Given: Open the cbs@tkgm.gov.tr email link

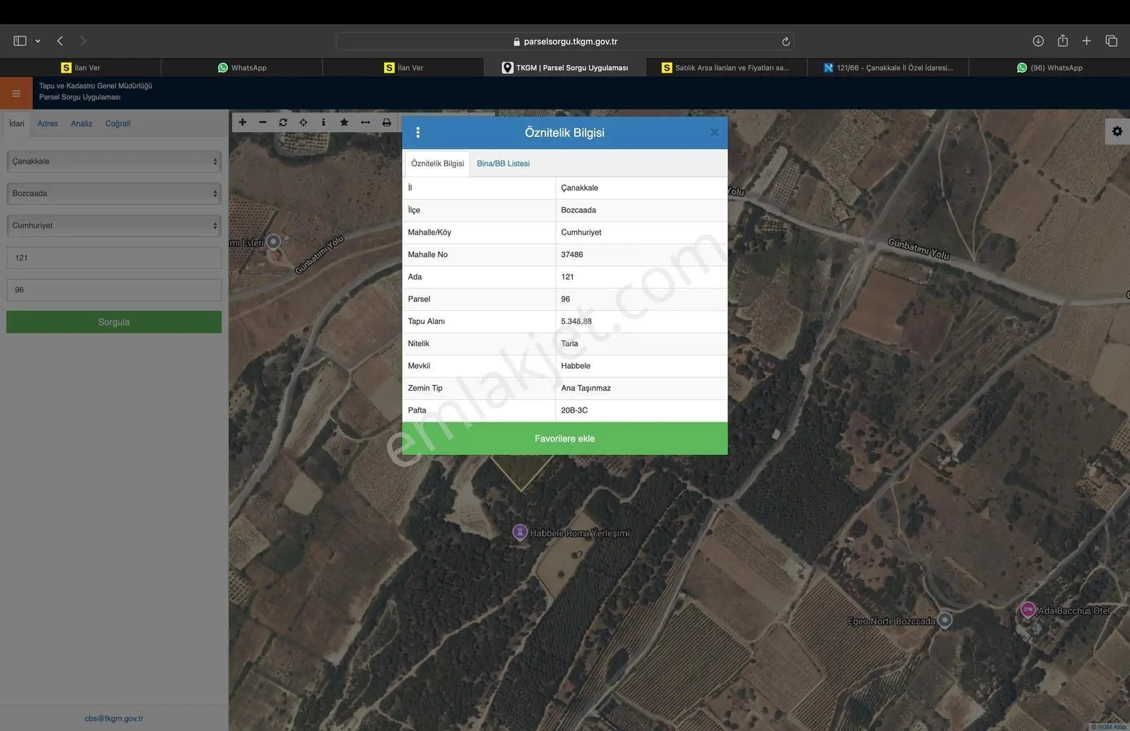Looking at the screenshot, I should coord(114,718).
